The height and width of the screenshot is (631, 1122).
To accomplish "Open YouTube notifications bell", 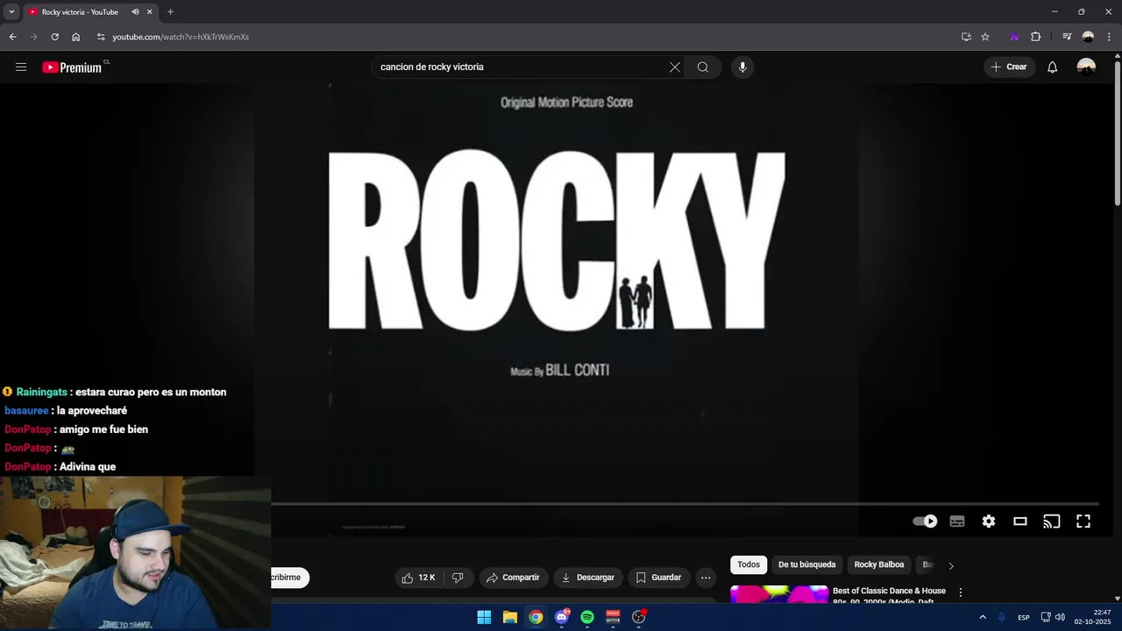I will click(1053, 67).
